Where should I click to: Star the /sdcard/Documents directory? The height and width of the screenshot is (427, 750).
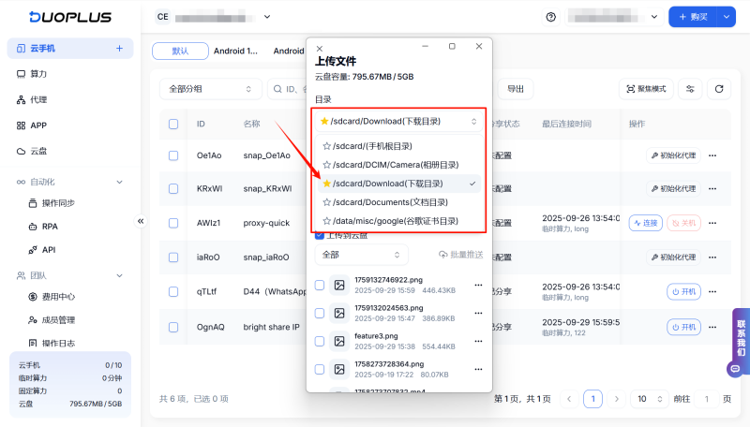(326, 201)
